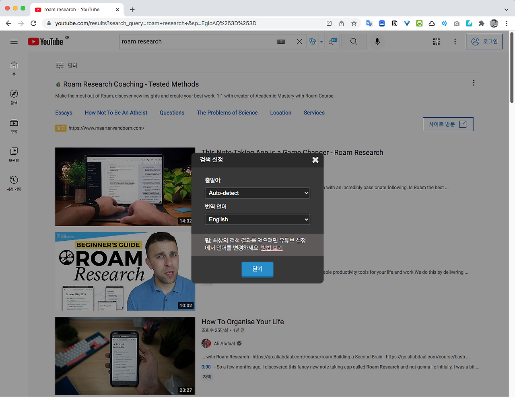The height and width of the screenshot is (405, 515).
Task: Open YouTube settings three-dot menu
Action: coord(455,41)
